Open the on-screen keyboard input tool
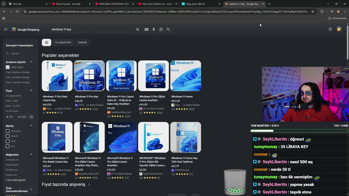 click(x=146, y=29)
